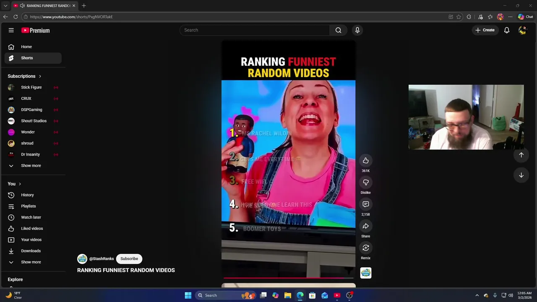Screen dimensions: 537x302
Task: Open History page
Action: (x=33, y=195)
